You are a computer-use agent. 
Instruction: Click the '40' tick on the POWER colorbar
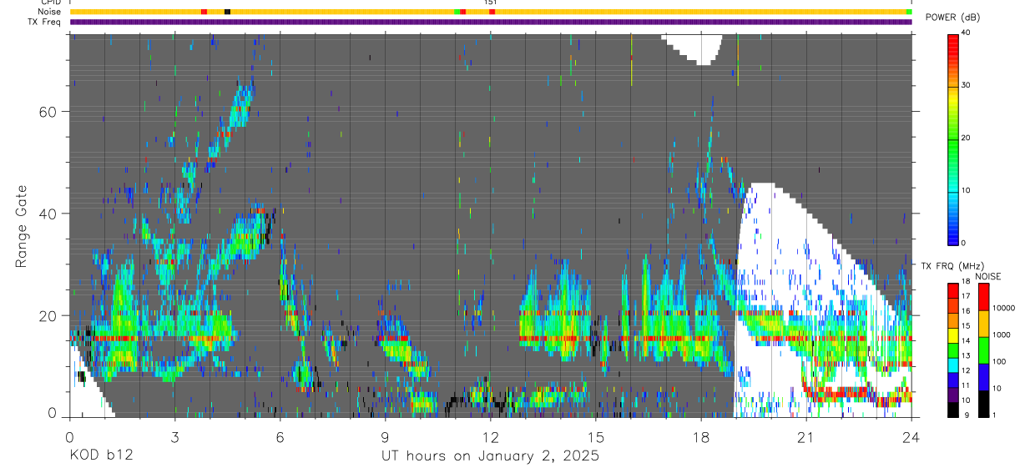coord(967,33)
